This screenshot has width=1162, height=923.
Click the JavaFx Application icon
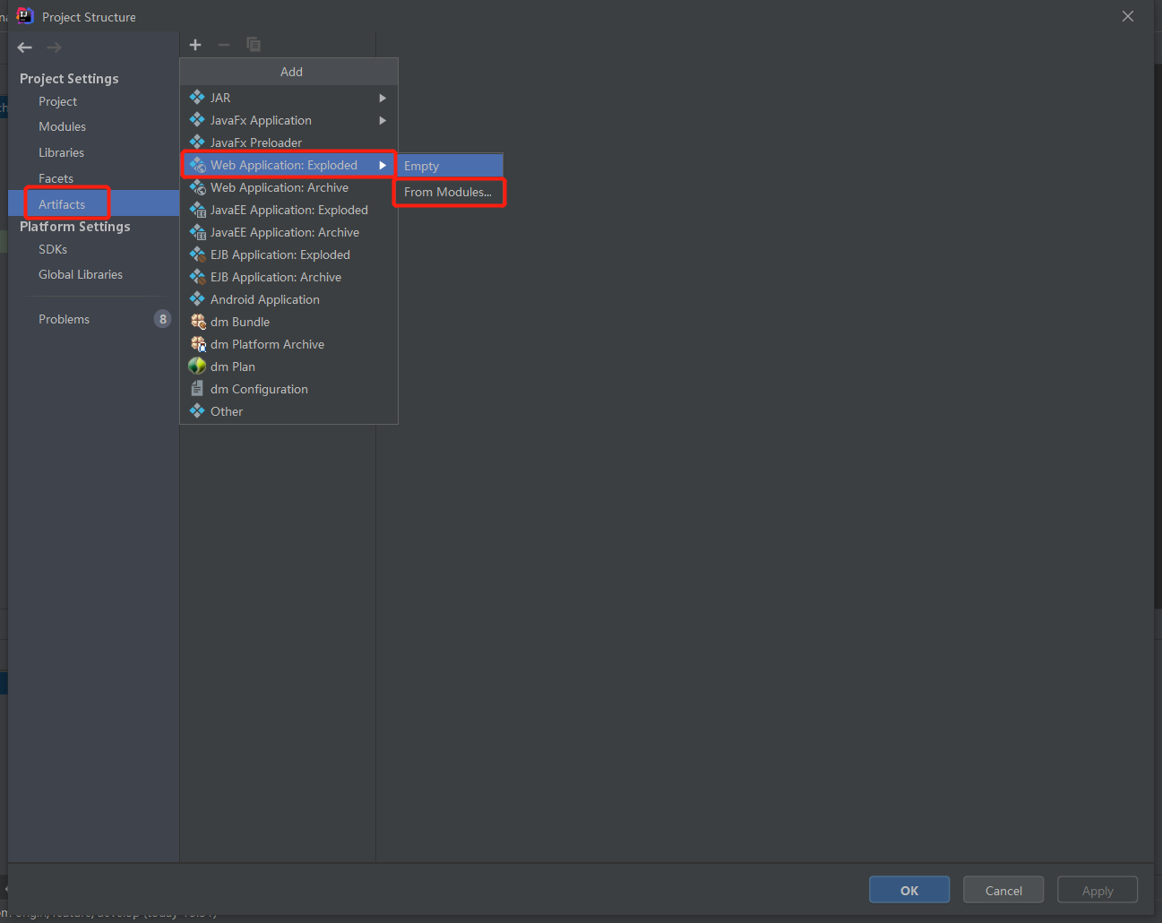pos(197,120)
